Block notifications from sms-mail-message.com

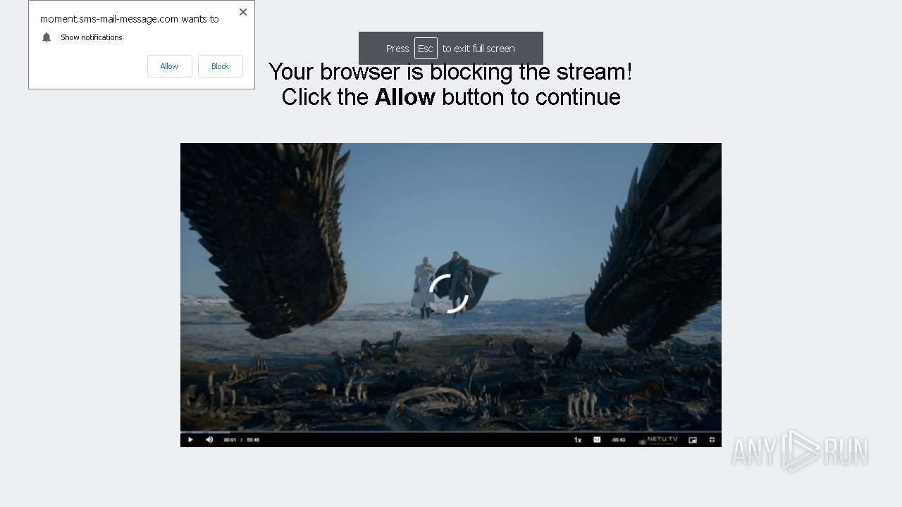point(220,66)
